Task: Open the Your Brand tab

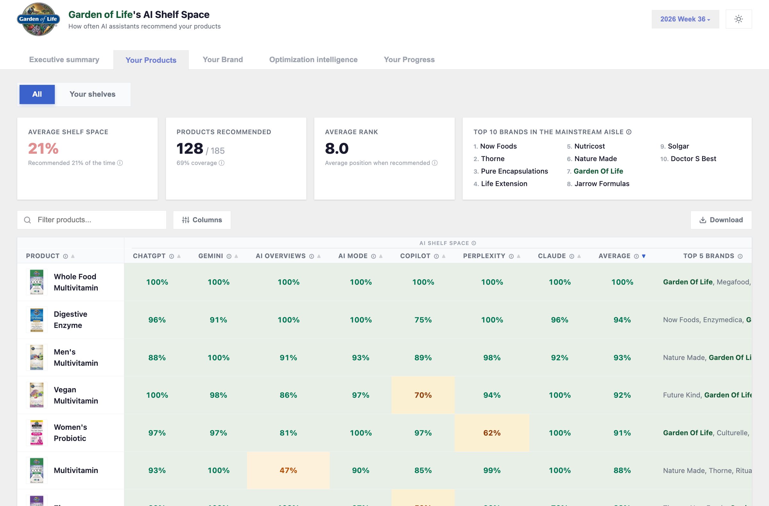Action: 223,60
